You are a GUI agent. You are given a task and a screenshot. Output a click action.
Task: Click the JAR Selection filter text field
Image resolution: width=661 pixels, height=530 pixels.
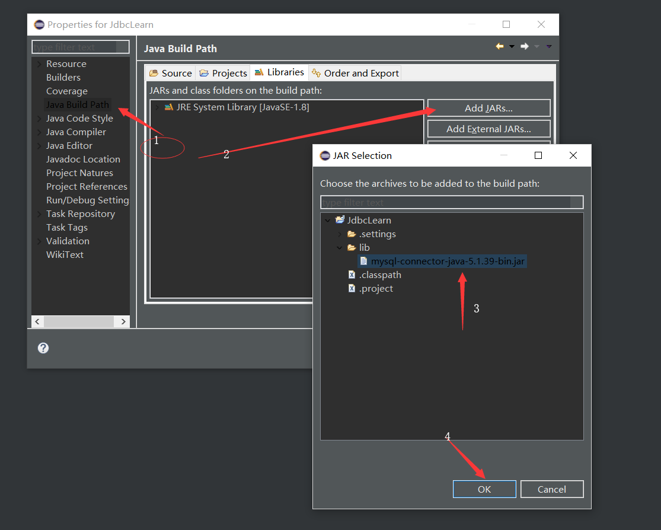[x=452, y=202]
